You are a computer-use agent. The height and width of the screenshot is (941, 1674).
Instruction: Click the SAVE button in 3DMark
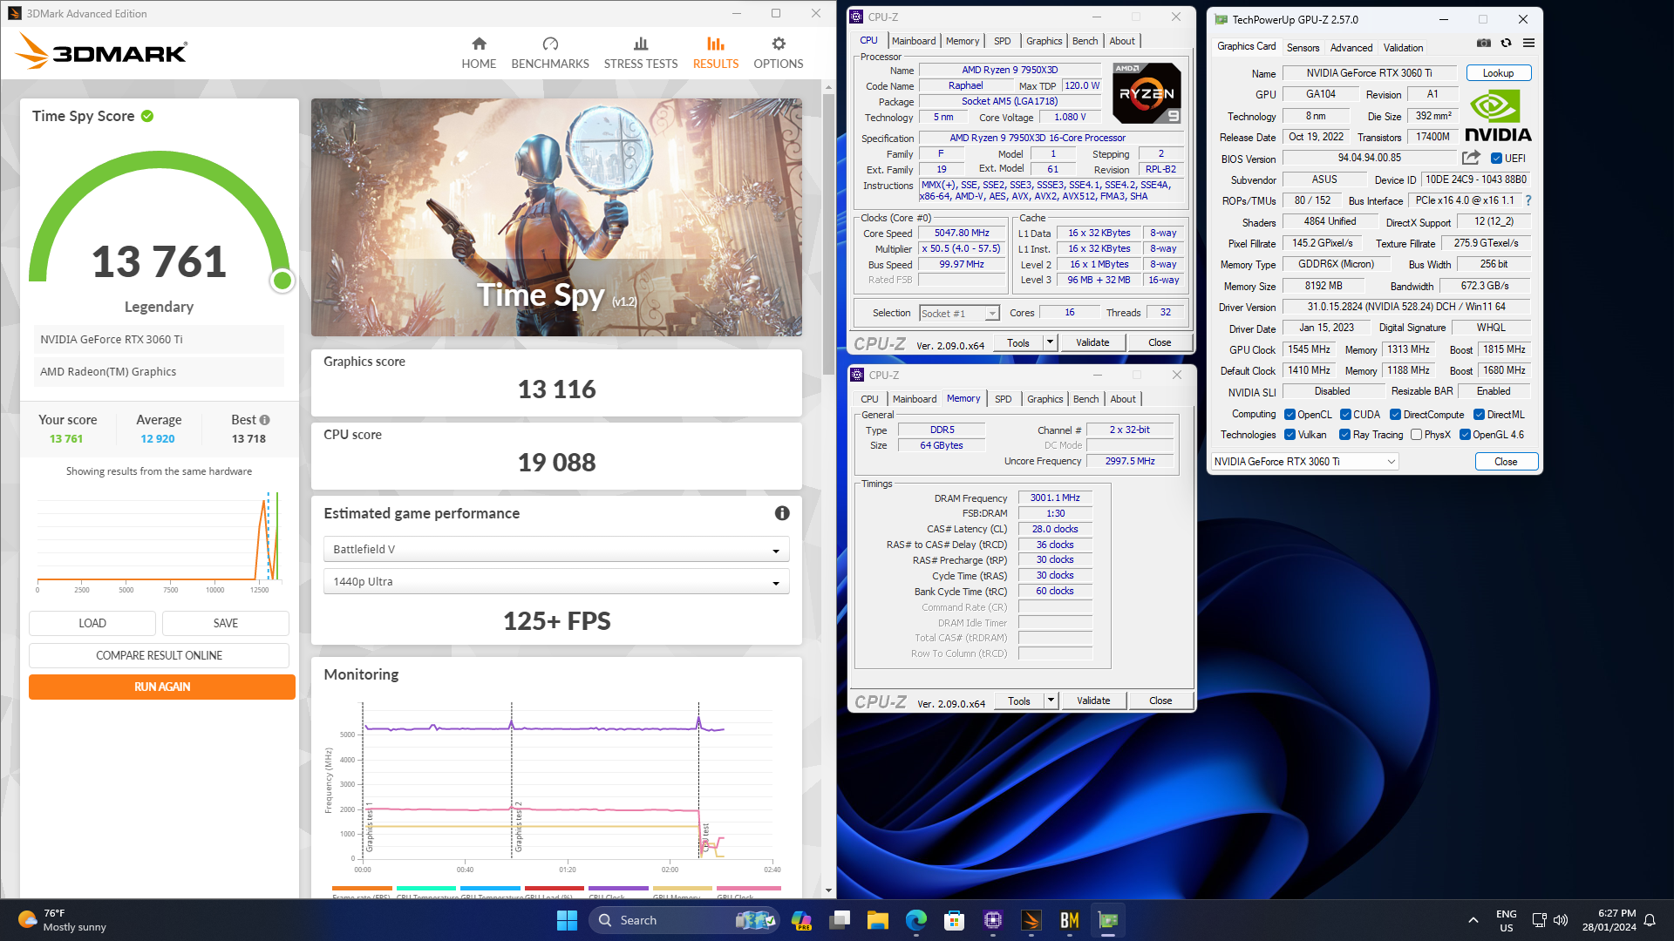coord(226,623)
